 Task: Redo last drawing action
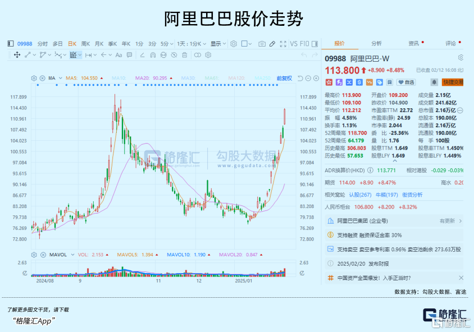(x=315, y=55)
